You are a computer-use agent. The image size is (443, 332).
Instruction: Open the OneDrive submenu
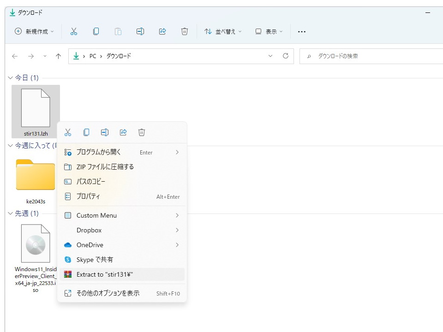coord(122,245)
